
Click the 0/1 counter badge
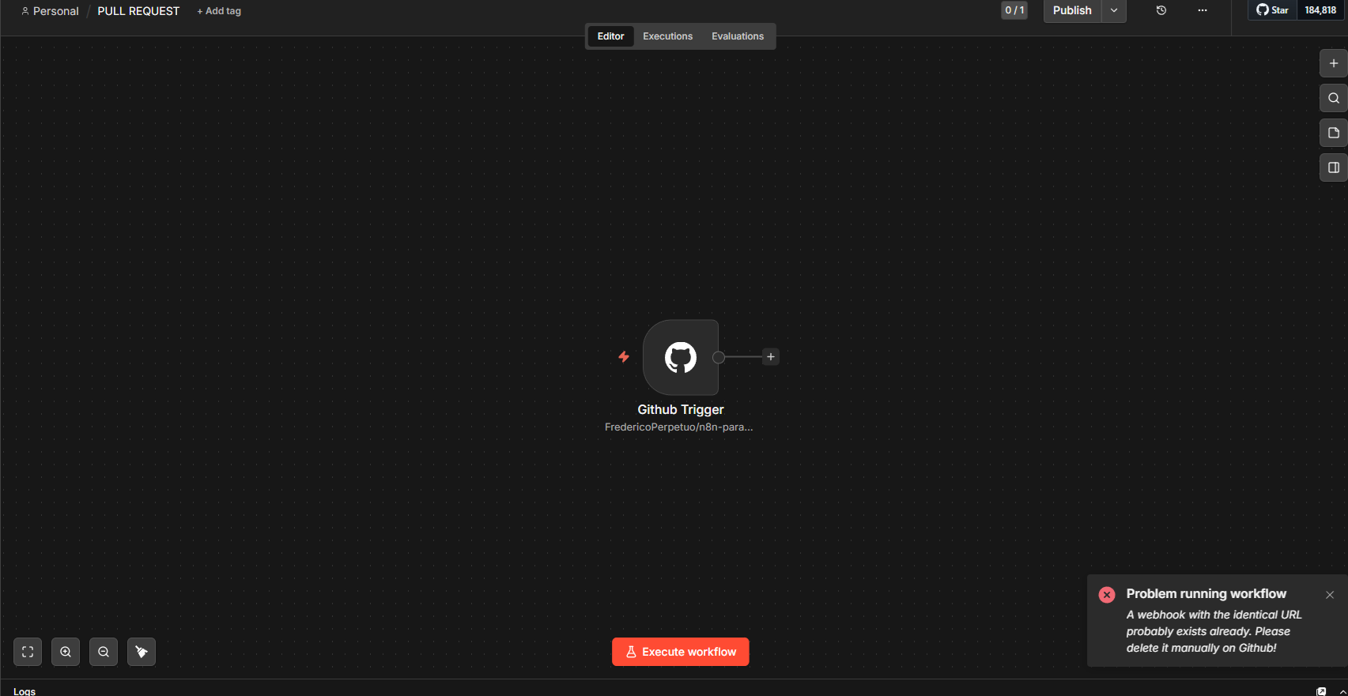(1014, 10)
